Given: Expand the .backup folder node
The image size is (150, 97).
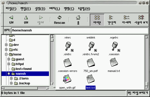Looking at the screenshot, I should (x=11, y=83).
